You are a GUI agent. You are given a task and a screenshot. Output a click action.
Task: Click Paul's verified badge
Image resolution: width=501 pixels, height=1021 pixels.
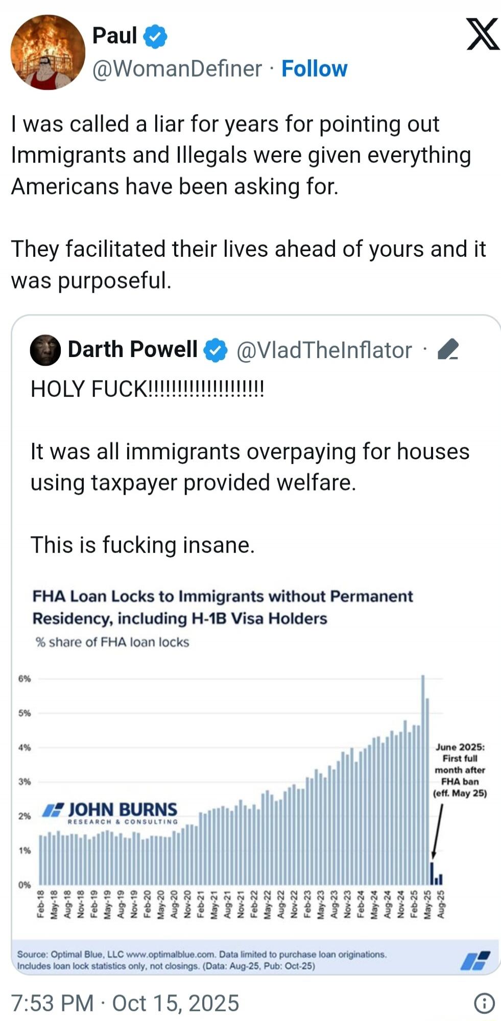pyautogui.click(x=155, y=36)
